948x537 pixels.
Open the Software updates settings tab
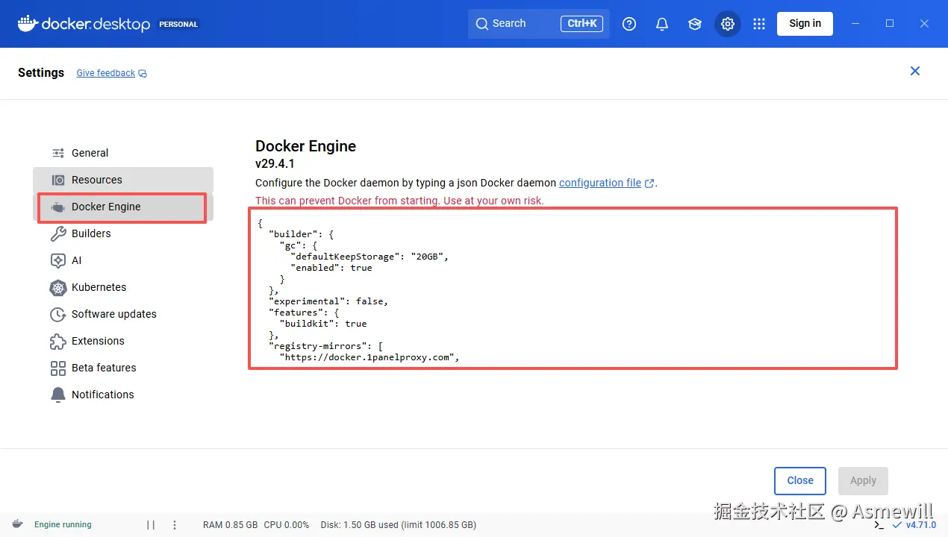coord(123,314)
